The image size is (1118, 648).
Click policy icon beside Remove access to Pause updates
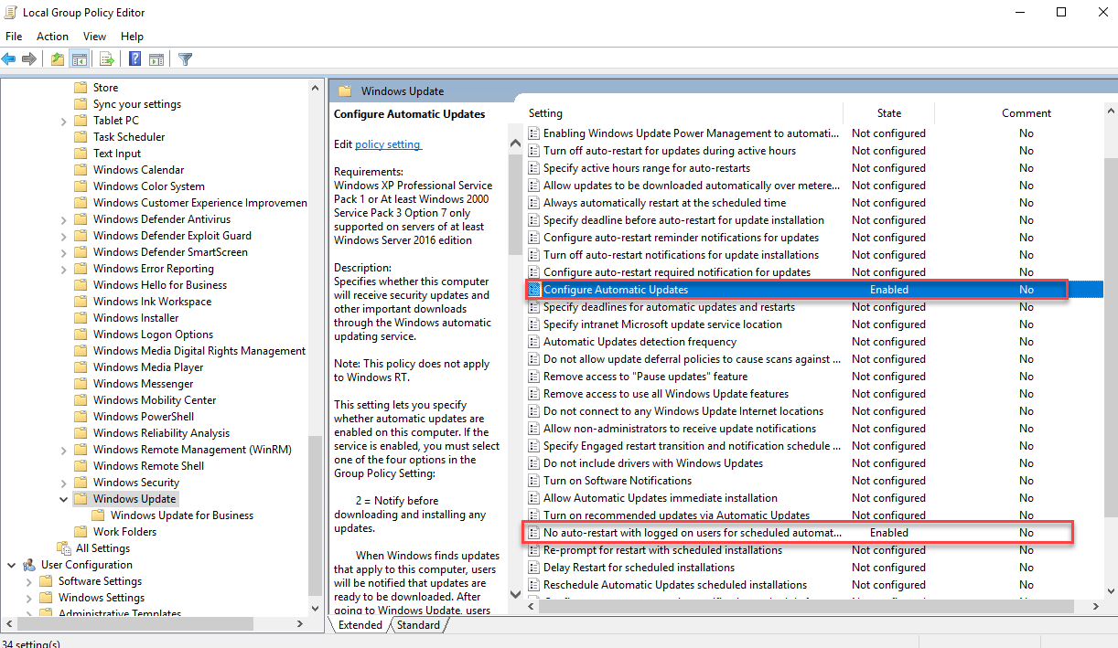[x=534, y=377]
